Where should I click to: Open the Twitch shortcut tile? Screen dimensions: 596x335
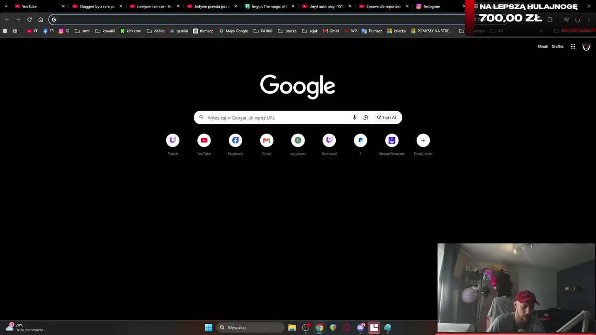click(x=173, y=145)
